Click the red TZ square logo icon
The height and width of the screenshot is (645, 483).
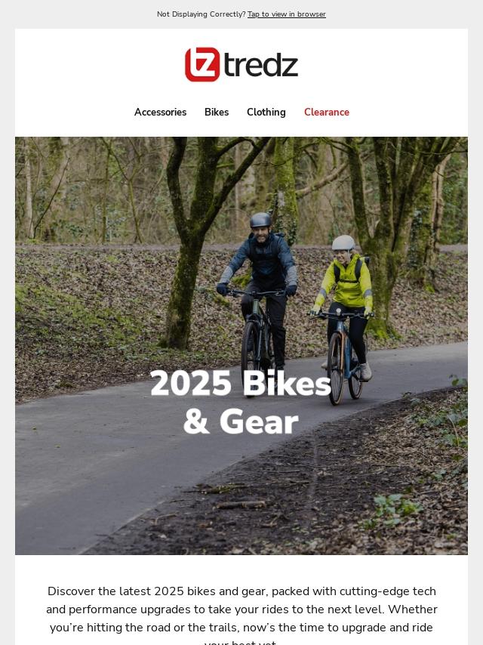coord(202,65)
